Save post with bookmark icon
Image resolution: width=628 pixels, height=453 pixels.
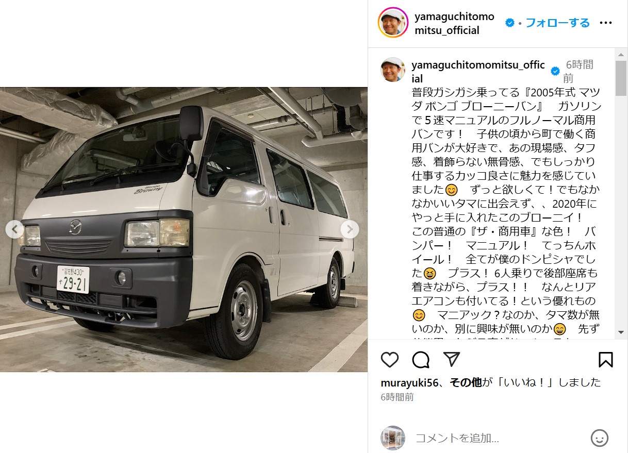pos(606,359)
